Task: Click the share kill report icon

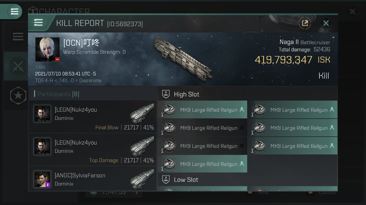Action: pyautogui.click(x=305, y=23)
